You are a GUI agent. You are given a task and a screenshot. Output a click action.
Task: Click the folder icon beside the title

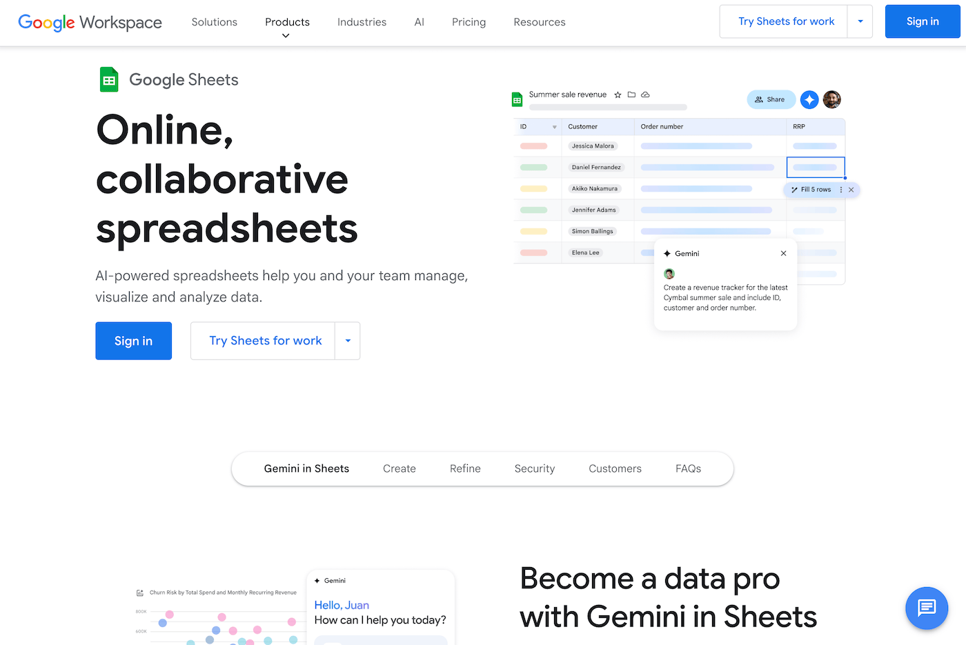coord(631,95)
